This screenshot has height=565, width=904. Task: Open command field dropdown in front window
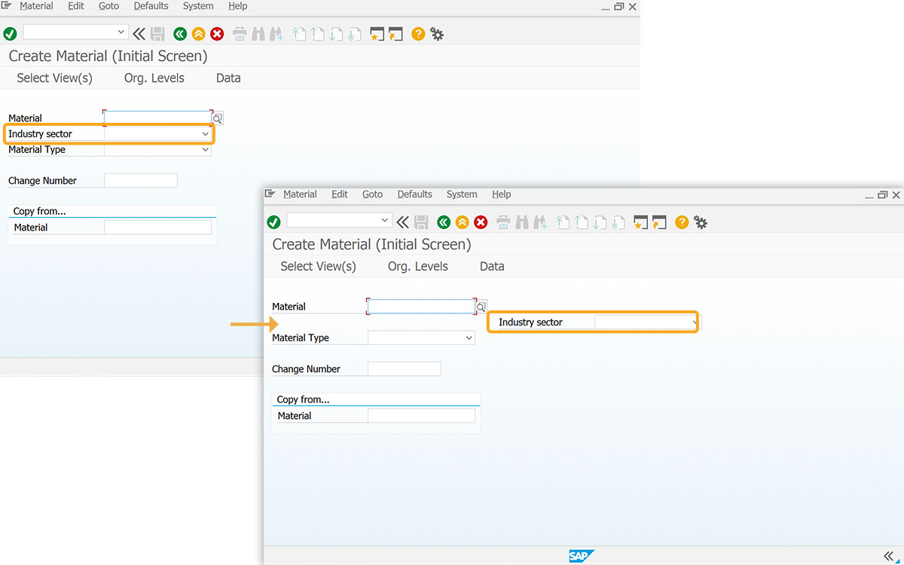(384, 221)
